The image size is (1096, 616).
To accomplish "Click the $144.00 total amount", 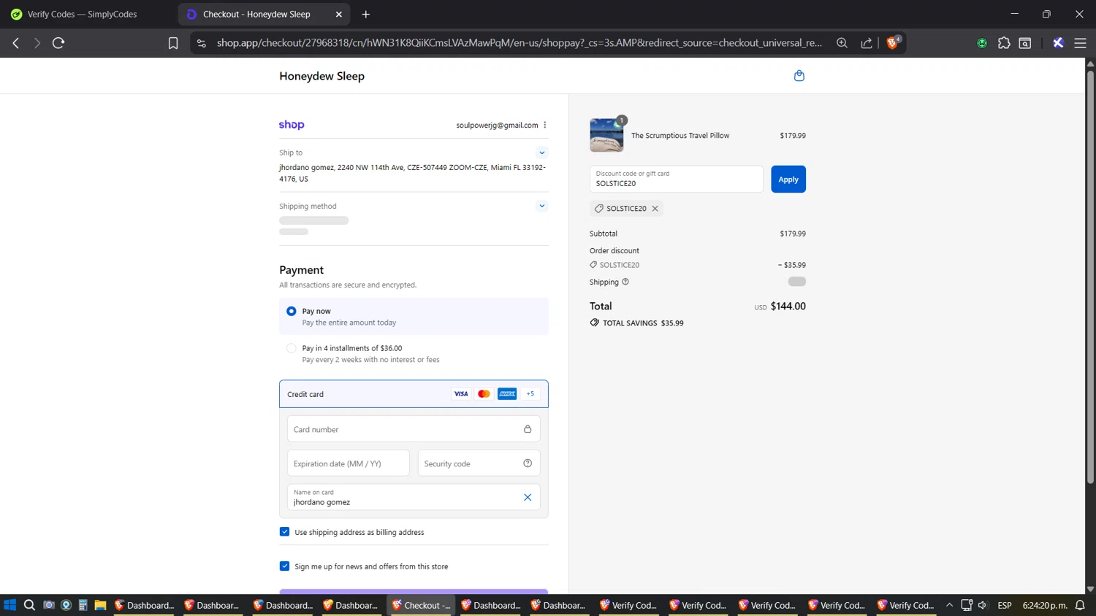I will [x=788, y=307].
